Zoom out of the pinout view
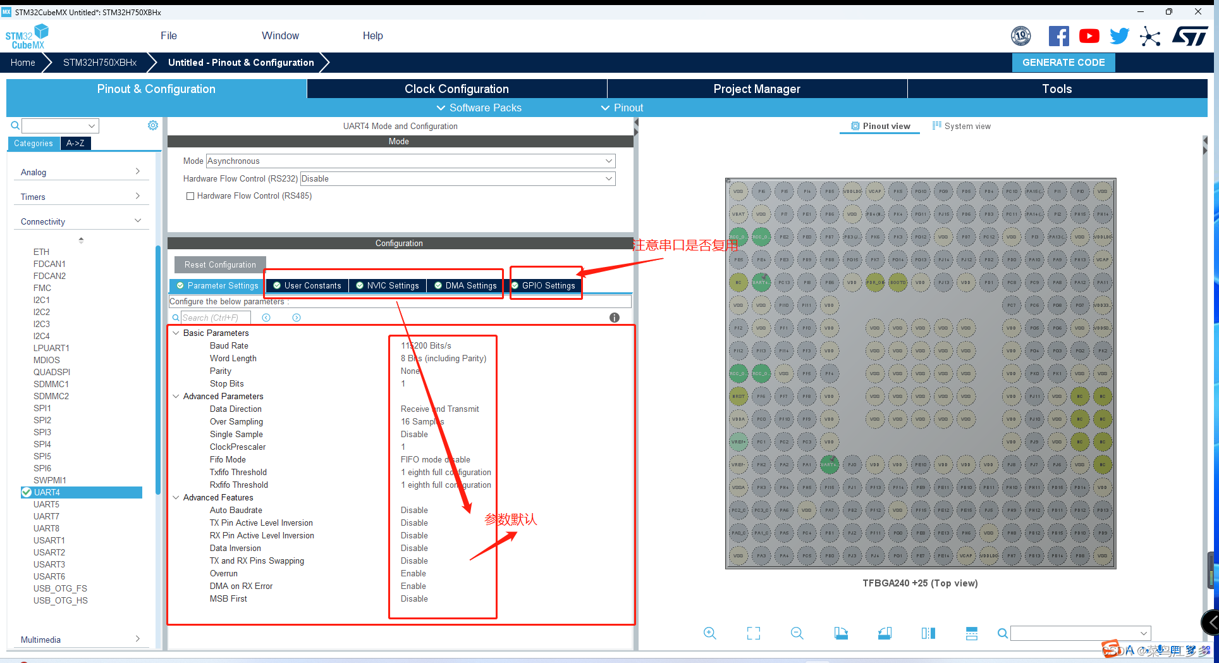The image size is (1219, 663). 797,633
